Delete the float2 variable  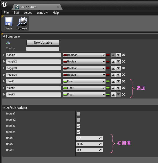point(124,88)
